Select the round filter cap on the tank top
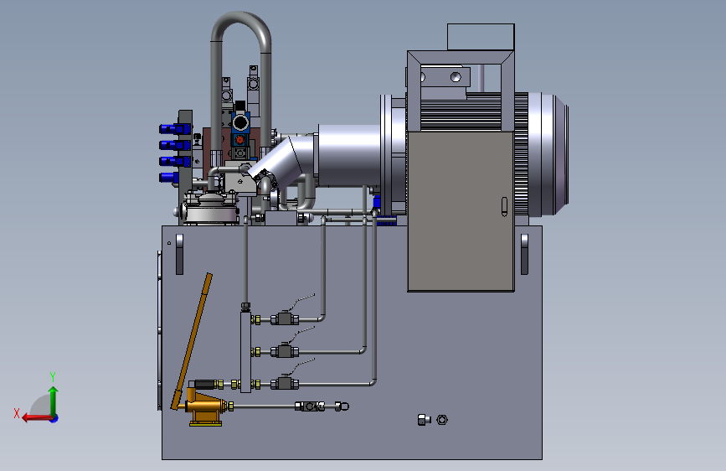Screen dimensions: 726x471 coord(211,209)
